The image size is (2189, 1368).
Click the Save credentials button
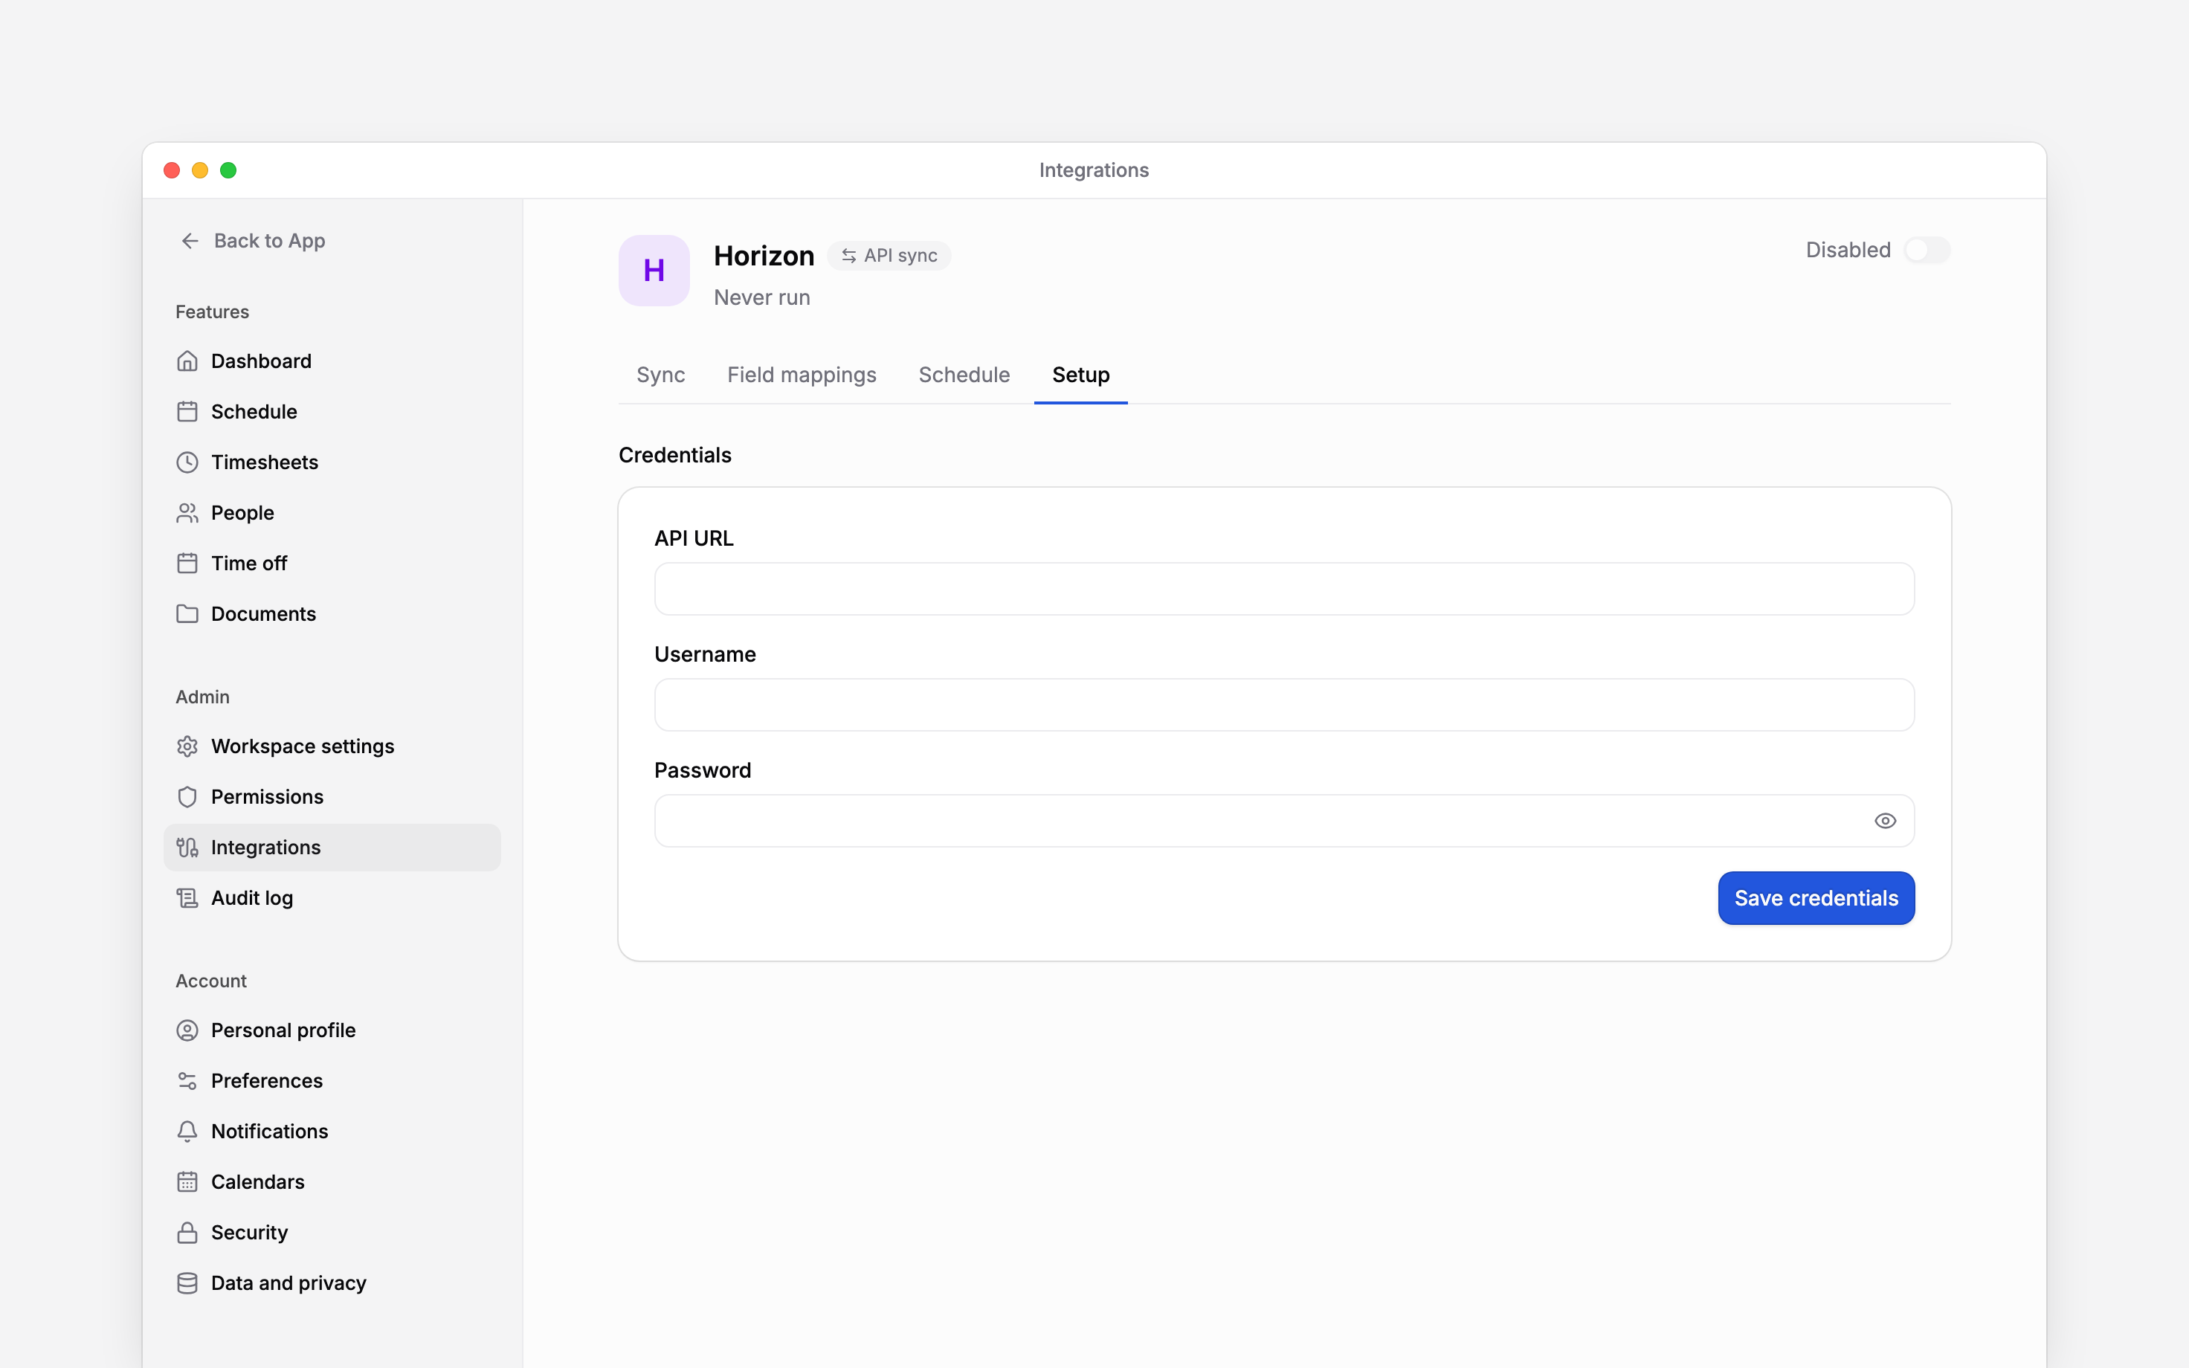coord(1816,897)
